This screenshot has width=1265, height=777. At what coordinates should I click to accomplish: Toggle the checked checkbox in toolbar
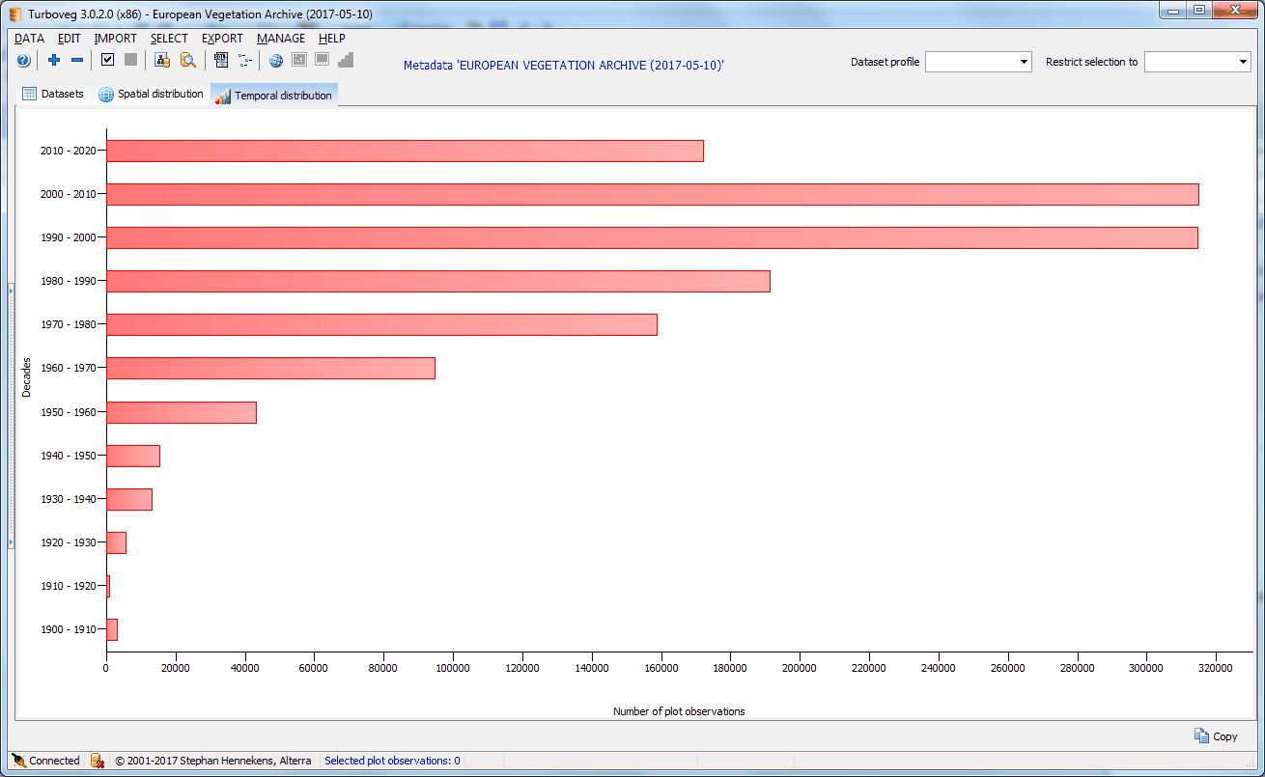point(108,61)
